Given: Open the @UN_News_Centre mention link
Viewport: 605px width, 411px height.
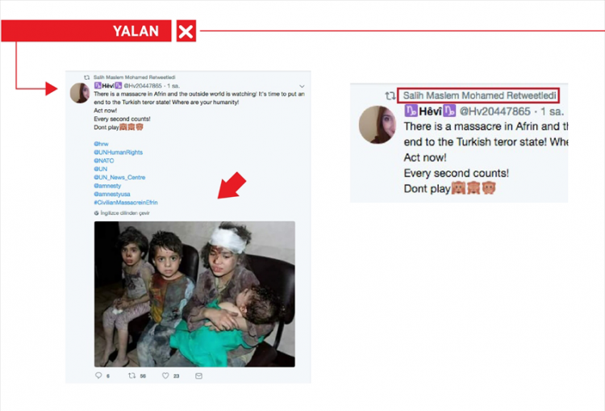Looking at the screenshot, I should [x=119, y=178].
